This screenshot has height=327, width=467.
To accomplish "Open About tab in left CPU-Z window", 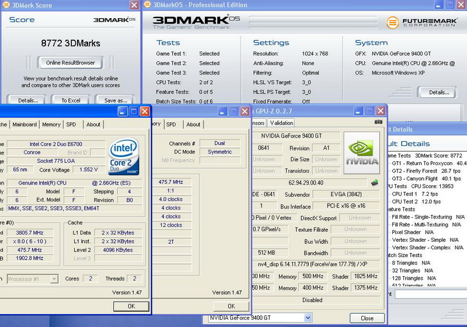I will [93, 124].
